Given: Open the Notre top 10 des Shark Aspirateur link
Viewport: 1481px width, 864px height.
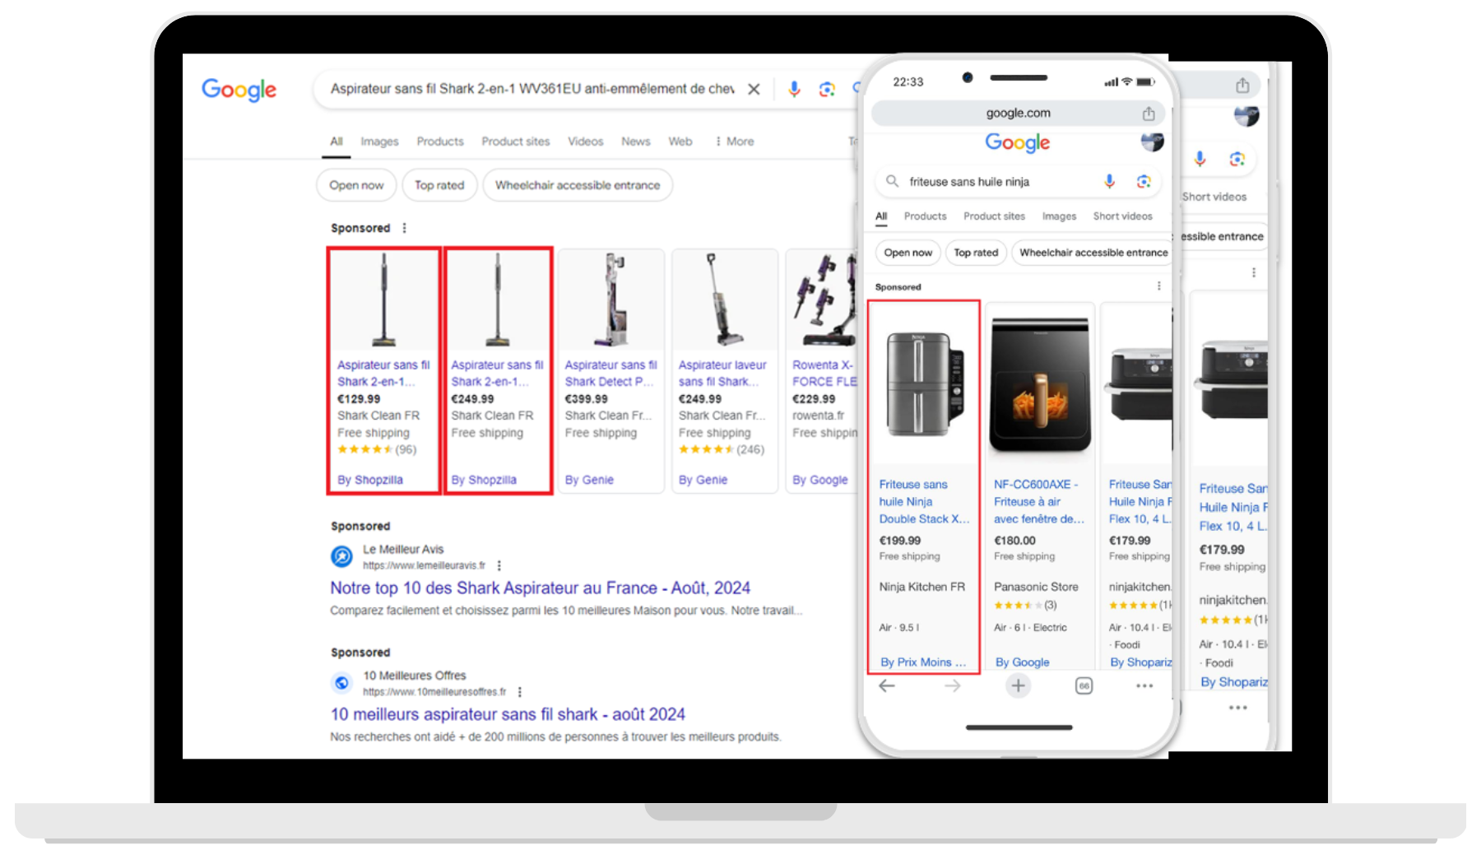Looking at the screenshot, I should (540, 588).
